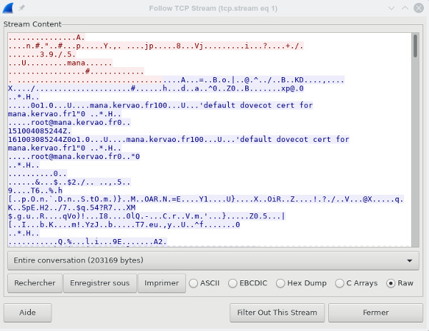Screen dimensions: 429x331
Task: Click Rechercher to search the stream
Action: click(35, 283)
